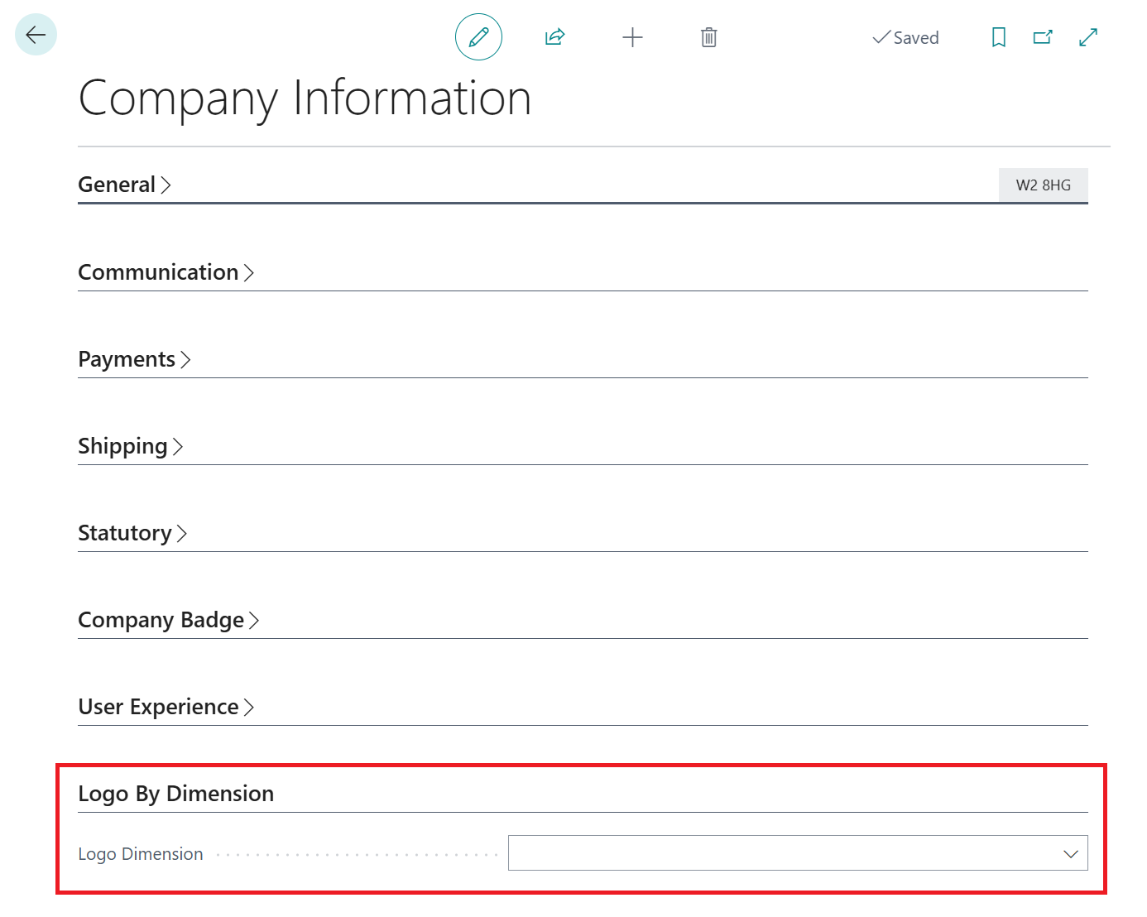Expand the Shipping section
Screen dimensions: 1147x917
tap(130, 446)
